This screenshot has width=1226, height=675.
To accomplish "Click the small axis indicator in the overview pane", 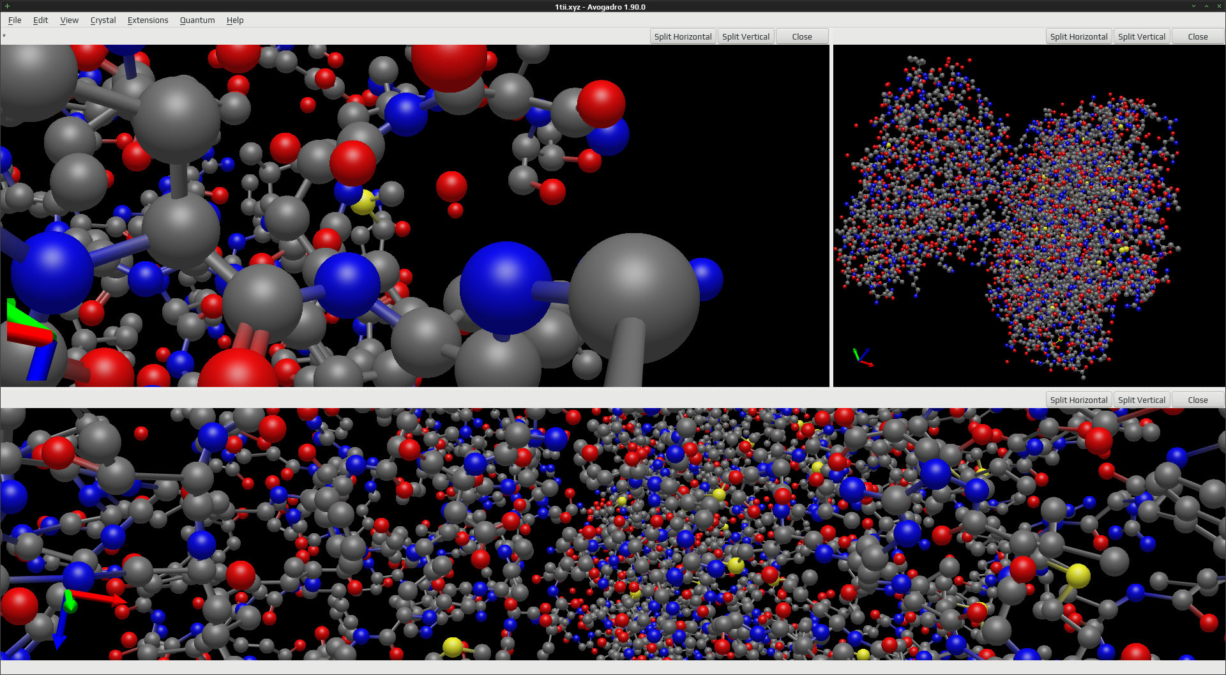I will click(x=862, y=357).
